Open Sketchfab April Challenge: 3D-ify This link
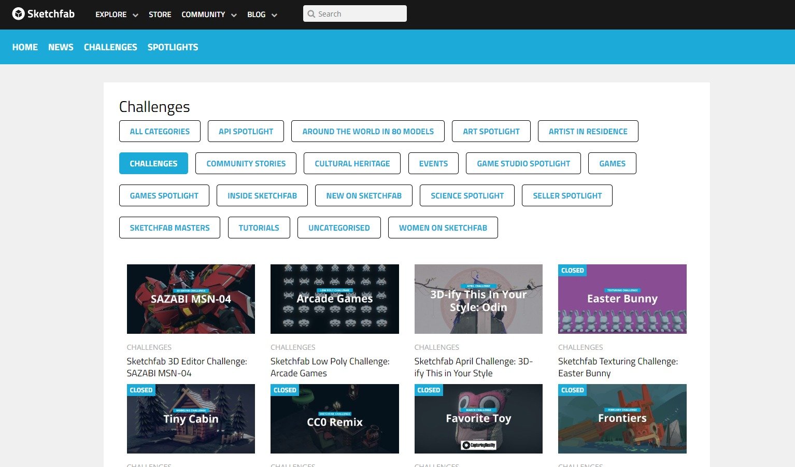Image resolution: width=795 pixels, height=467 pixels. tap(474, 367)
